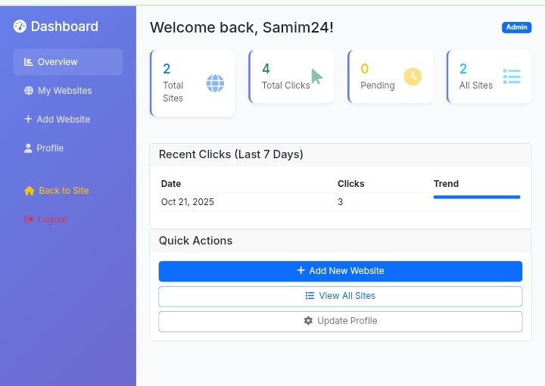Click the Clicks column header
545x386 pixels.
pos(350,183)
